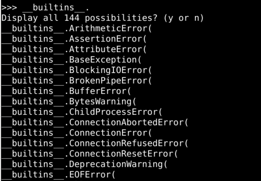The height and width of the screenshot is (181, 261).
Task: Click on BrokenPipeError in the output
Action: tap(110, 81)
